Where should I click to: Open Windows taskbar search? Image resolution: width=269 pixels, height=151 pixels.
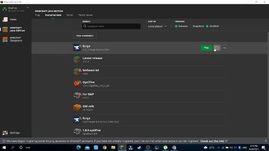coord(13,147)
